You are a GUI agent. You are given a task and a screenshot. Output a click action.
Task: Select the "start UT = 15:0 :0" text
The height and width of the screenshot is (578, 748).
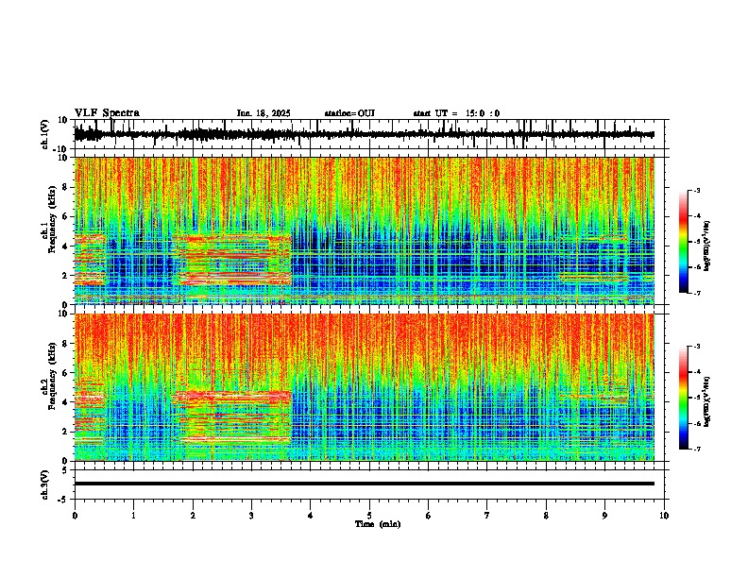point(456,113)
